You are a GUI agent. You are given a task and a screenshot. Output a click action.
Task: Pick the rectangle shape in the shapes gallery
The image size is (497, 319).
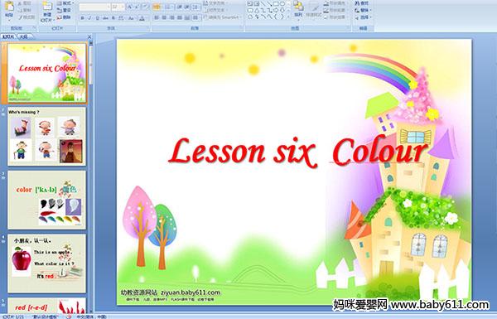click(276, 3)
